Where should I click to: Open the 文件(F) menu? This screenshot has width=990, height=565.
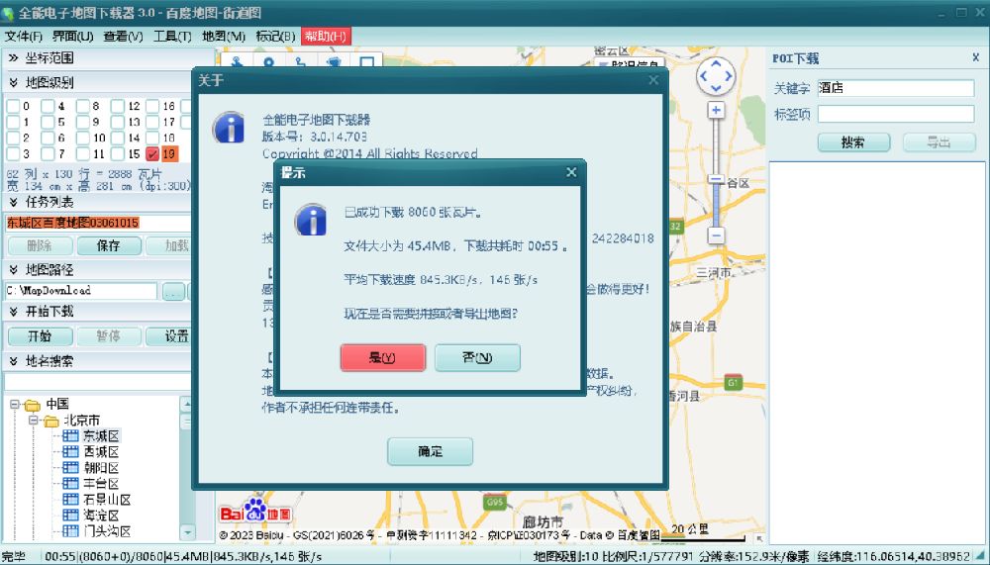tap(24, 36)
